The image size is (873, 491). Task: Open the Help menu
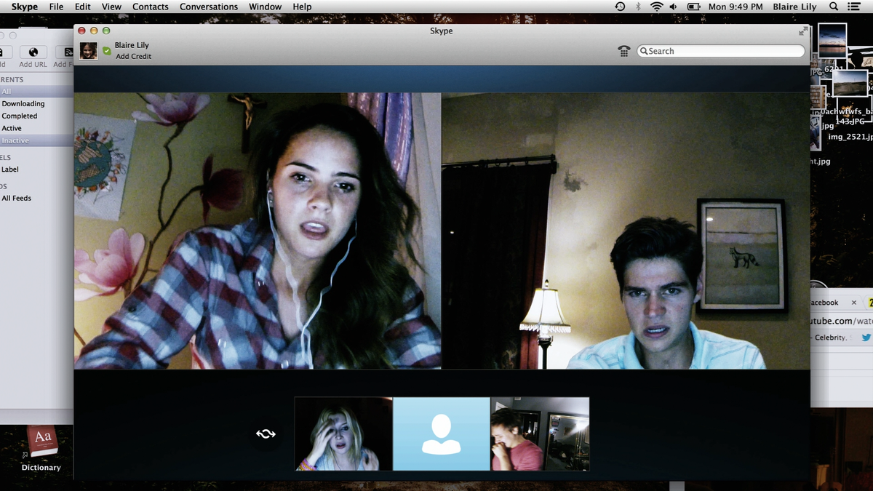[x=302, y=7]
